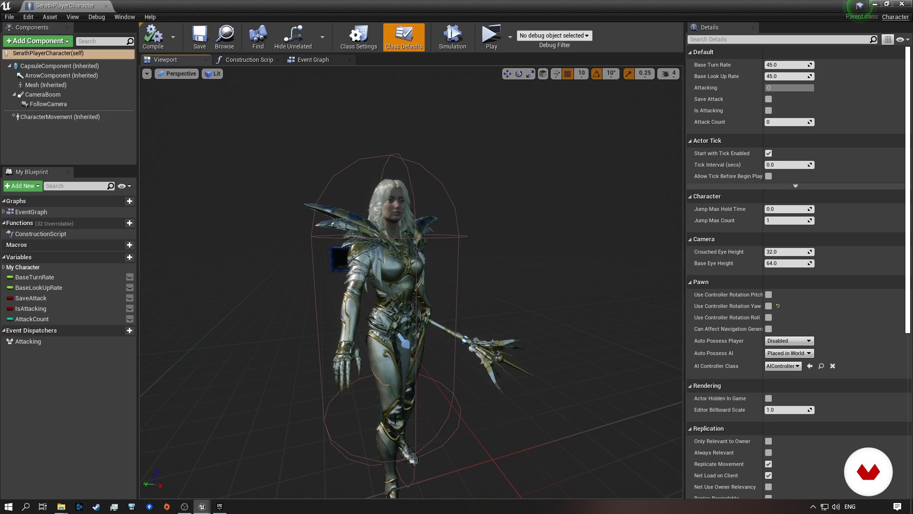
Task: Open Find in blueprint
Action: point(258,37)
